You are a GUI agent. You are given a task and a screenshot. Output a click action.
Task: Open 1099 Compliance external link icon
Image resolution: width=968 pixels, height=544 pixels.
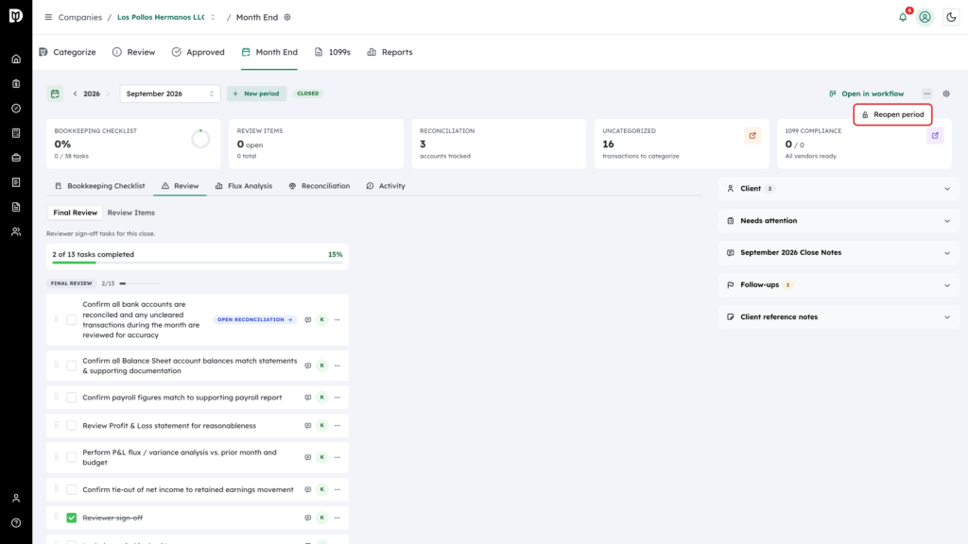pyautogui.click(x=935, y=136)
